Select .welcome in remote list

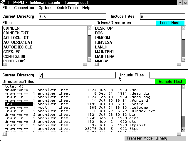tap(92, 108)
